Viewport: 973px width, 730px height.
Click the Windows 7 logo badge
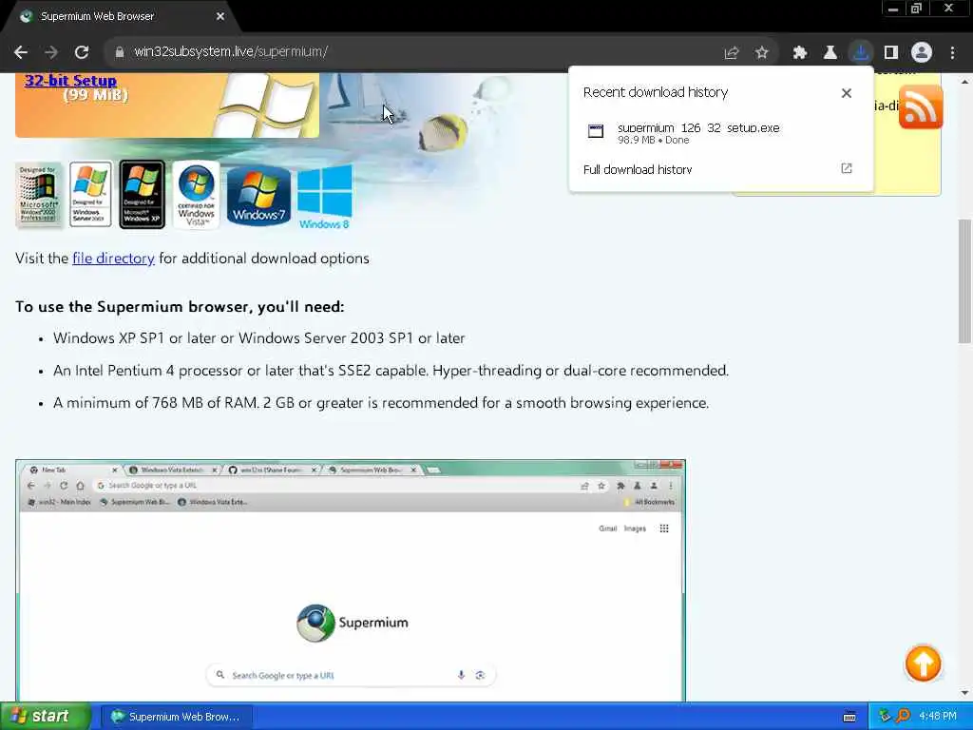(258, 196)
